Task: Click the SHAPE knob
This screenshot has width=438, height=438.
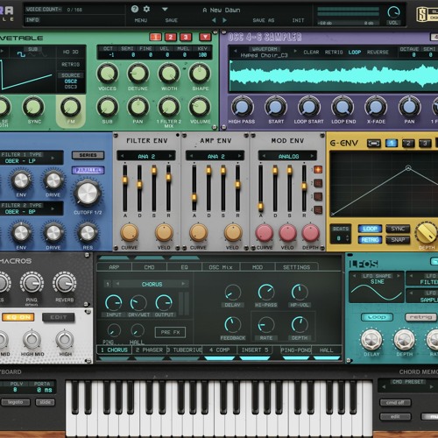Action: point(200,74)
